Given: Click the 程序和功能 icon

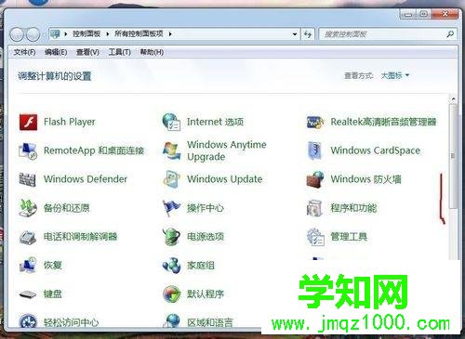Looking at the screenshot, I should (x=315, y=208).
